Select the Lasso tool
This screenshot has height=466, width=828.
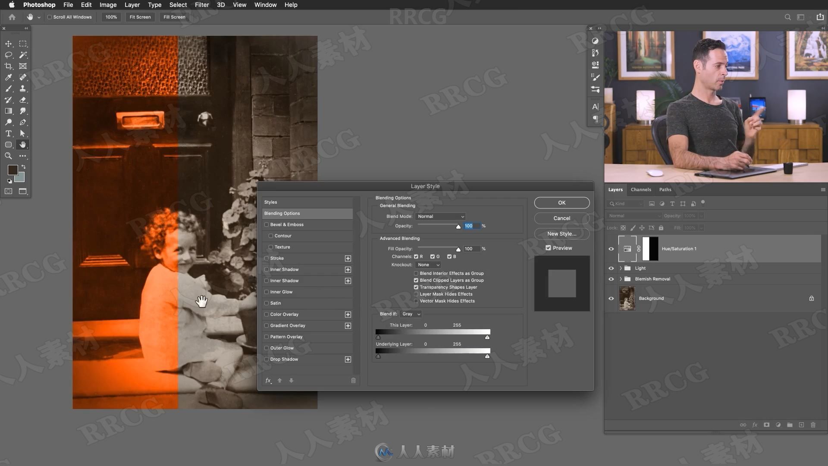tap(8, 55)
